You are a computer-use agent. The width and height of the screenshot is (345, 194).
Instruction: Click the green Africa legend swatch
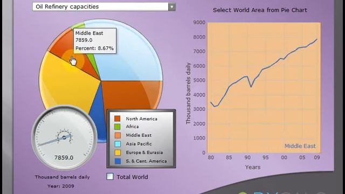(118, 127)
